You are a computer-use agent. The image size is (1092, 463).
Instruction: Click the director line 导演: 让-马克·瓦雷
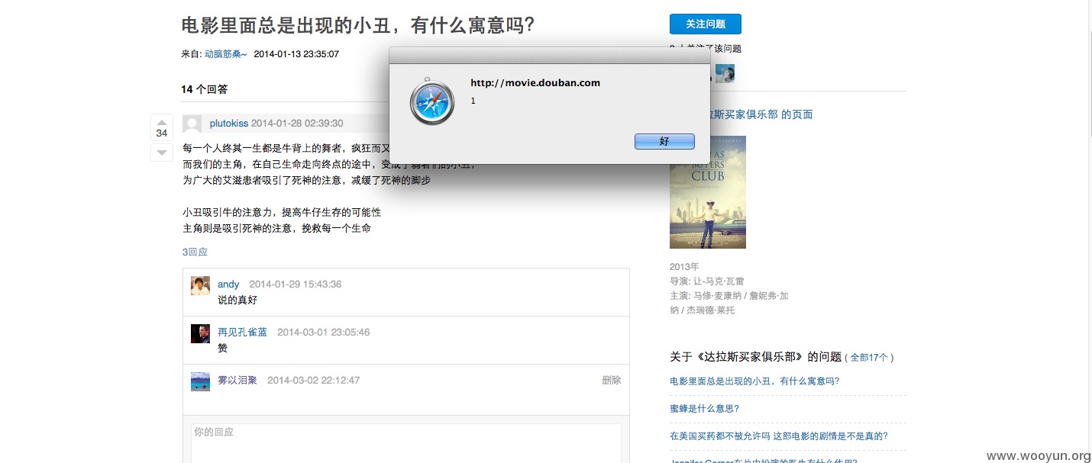706,281
